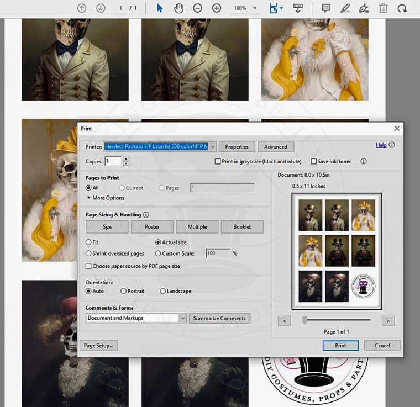Check the Save ink/toner option
Viewport: 420px width, 407px height.
coord(314,162)
